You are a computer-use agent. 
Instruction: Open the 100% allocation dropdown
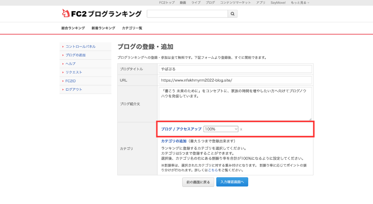221,129
